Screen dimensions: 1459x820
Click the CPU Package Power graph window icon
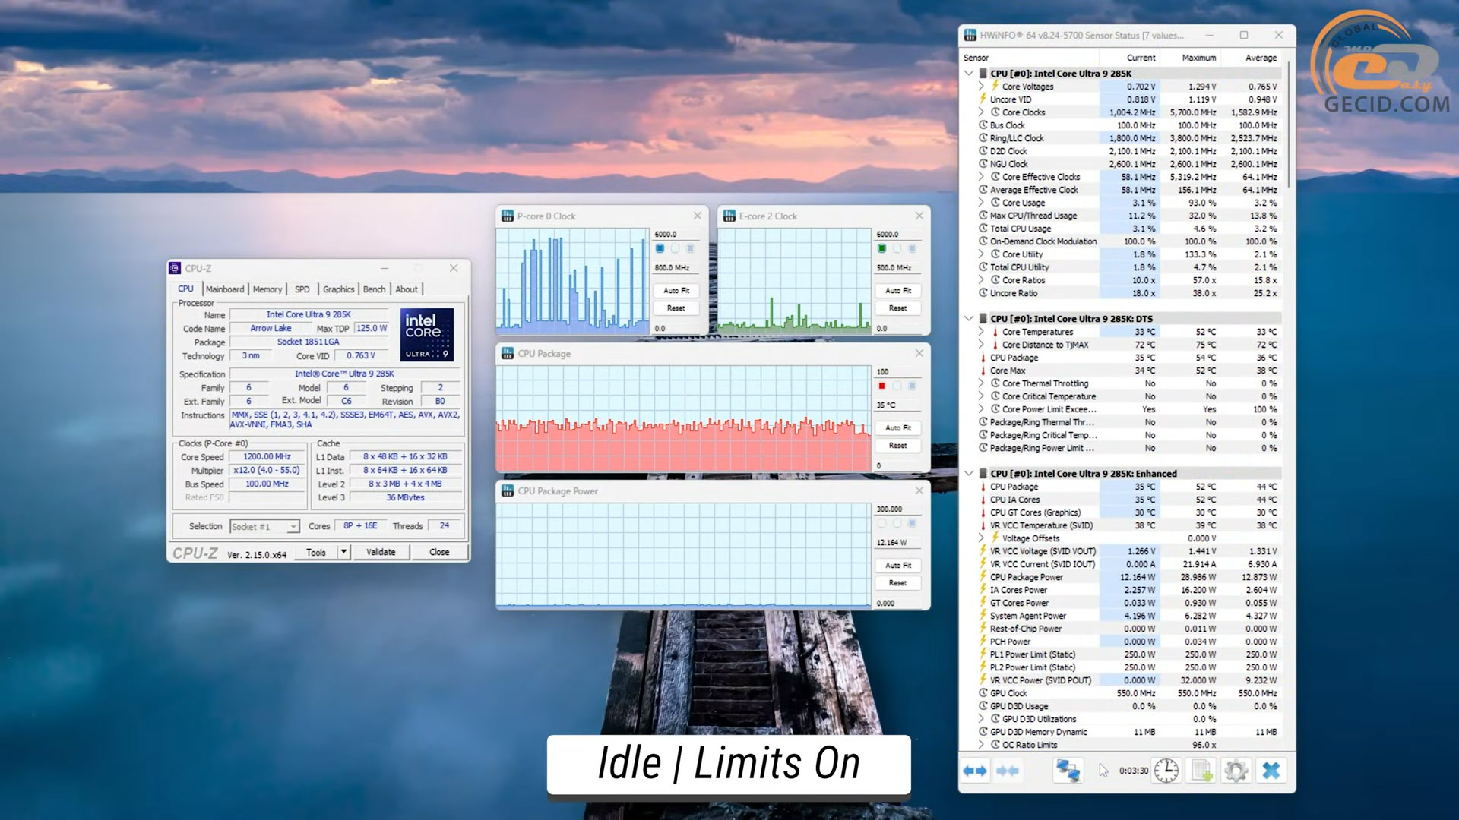click(508, 491)
